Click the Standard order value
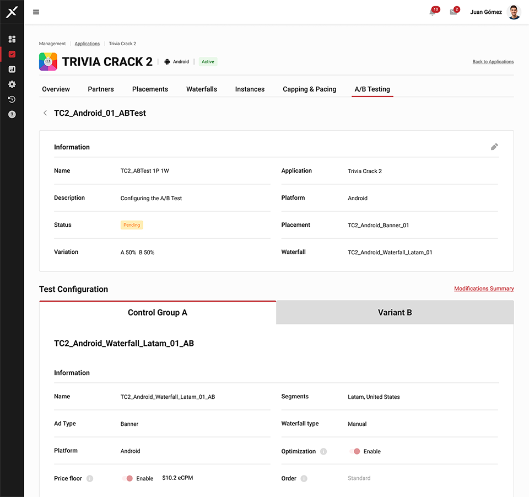 pyautogui.click(x=359, y=478)
